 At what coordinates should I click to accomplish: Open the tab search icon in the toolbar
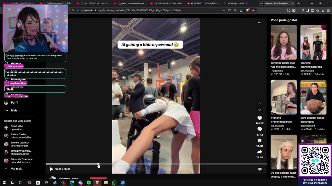click(294, 10)
